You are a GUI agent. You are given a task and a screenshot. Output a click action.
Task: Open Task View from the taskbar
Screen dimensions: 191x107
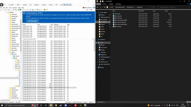[x=46, y=105]
